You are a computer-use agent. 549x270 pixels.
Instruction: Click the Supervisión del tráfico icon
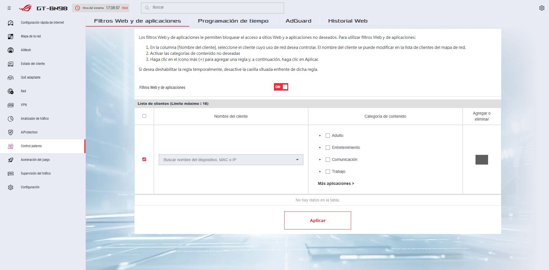pyautogui.click(x=11, y=173)
